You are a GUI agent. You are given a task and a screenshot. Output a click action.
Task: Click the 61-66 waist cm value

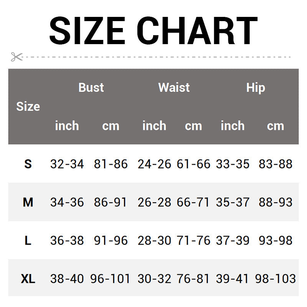click(193, 164)
